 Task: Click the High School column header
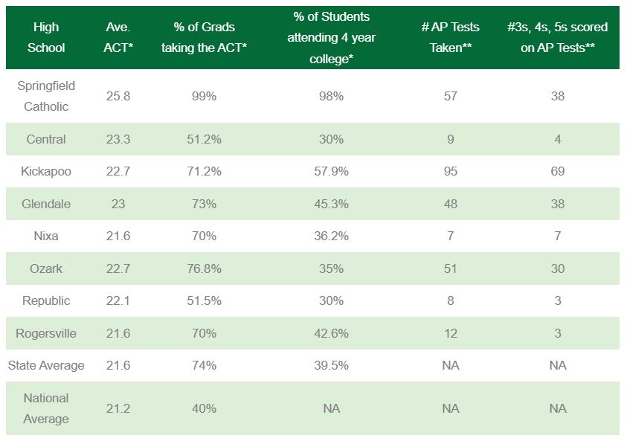(46, 37)
